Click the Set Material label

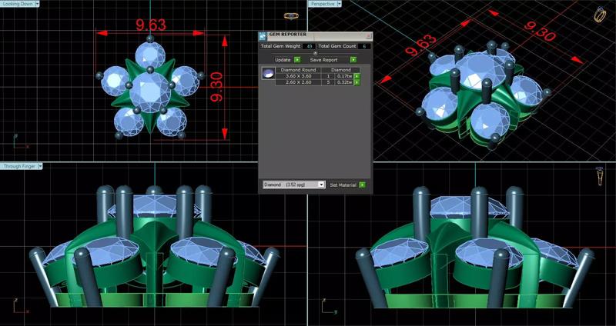(343, 185)
